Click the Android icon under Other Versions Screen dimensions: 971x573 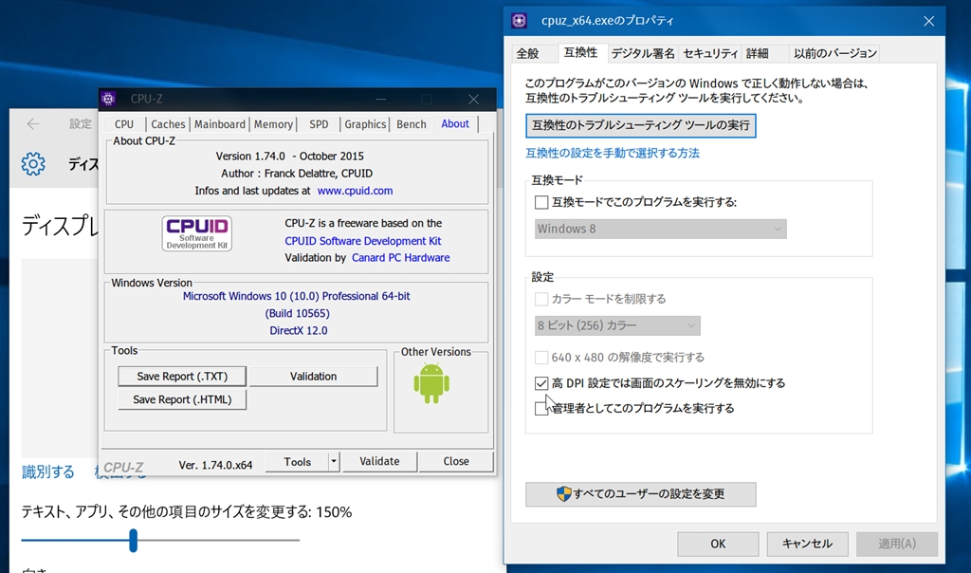tap(431, 383)
